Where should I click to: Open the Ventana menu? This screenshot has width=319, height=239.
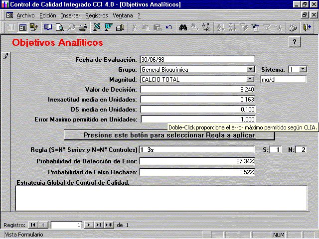tap(123, 15)
